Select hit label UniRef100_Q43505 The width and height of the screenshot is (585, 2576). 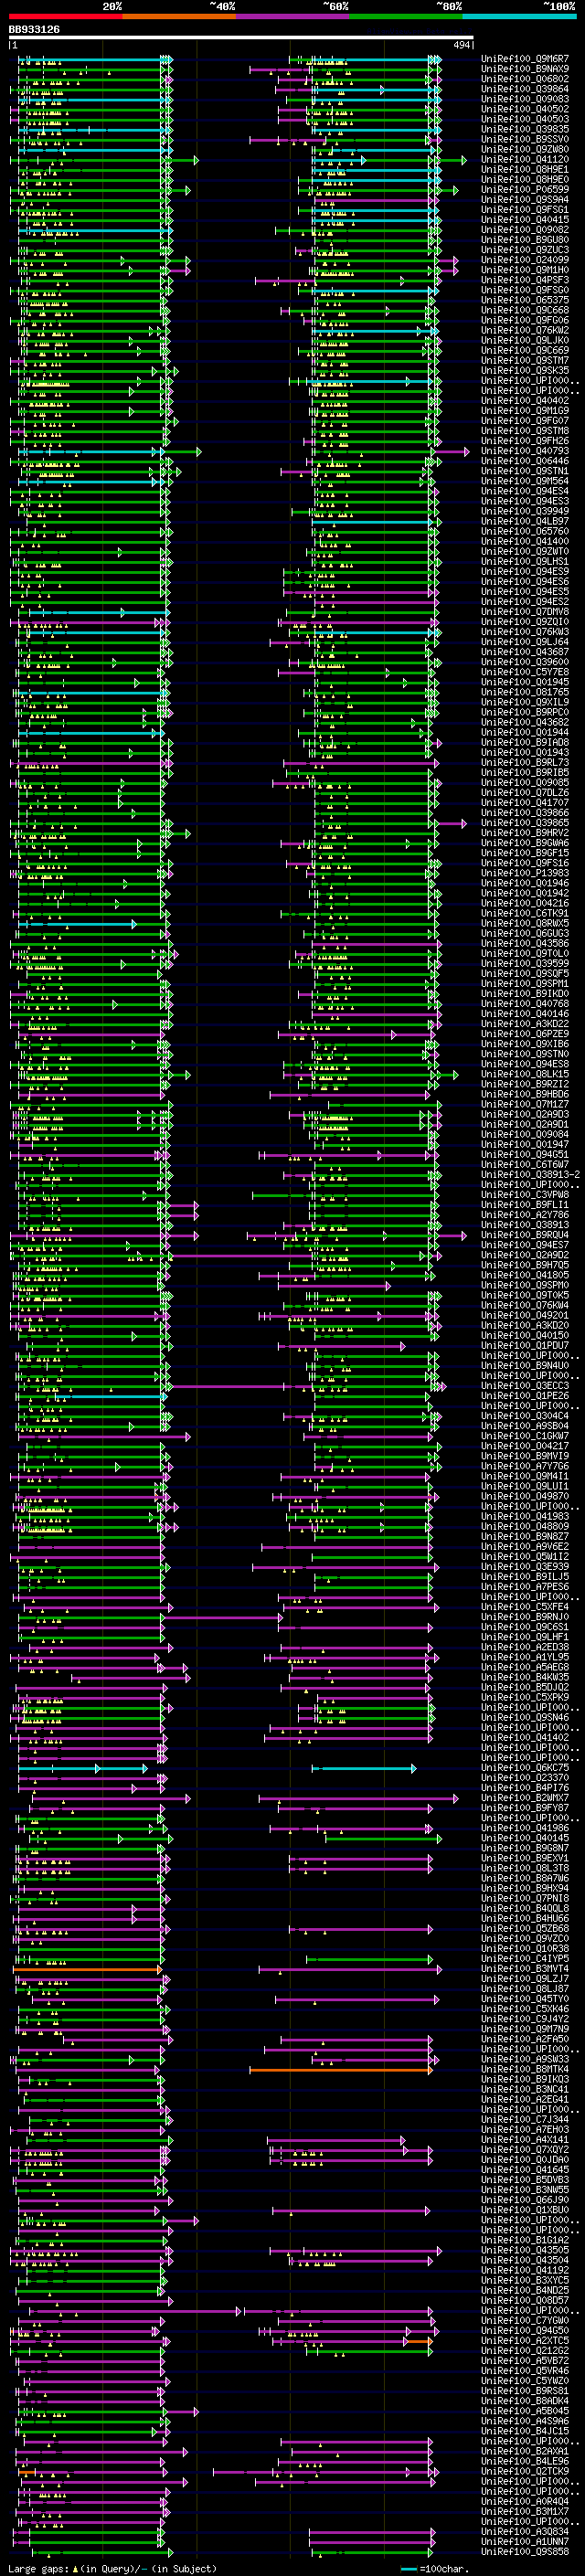pos(525,2250)
